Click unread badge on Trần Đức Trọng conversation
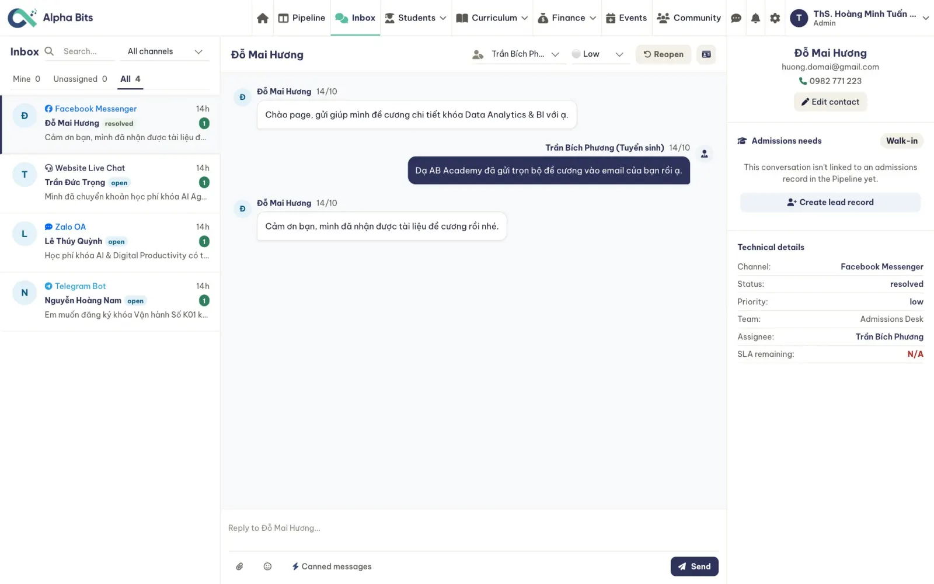 204,182
